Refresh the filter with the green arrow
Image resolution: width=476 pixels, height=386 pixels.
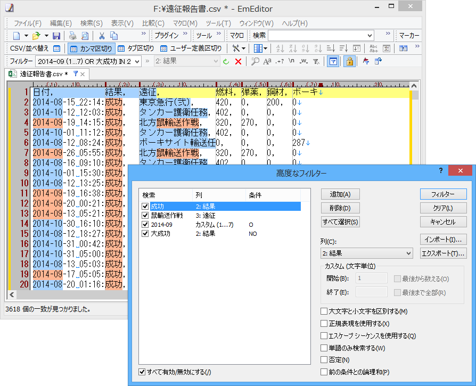coord(226,62)
